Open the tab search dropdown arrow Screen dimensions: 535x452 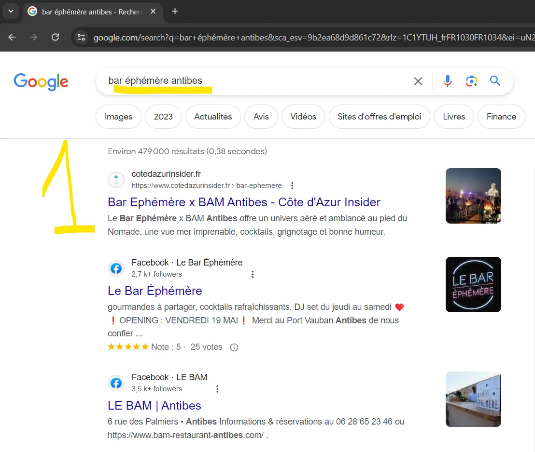[x=11, y=11]
